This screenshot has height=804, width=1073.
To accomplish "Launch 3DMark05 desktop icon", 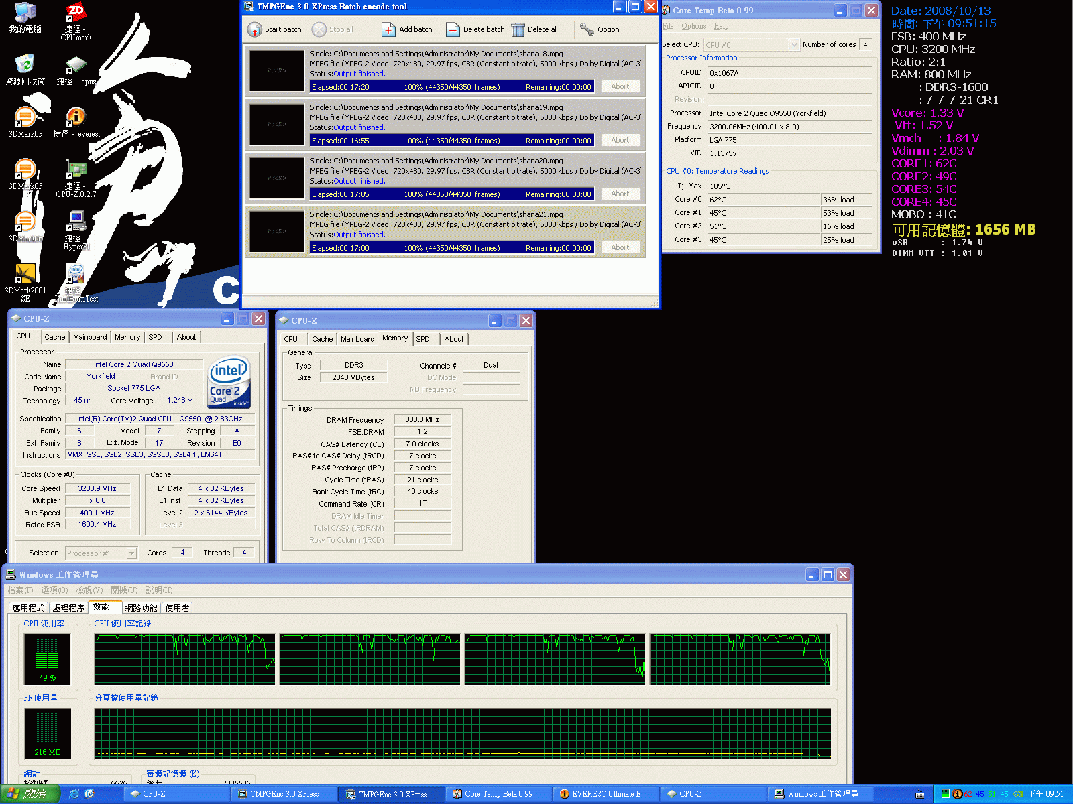I will pos(25,174).
